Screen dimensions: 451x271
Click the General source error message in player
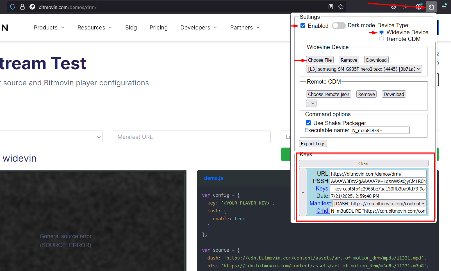(65, 241)
